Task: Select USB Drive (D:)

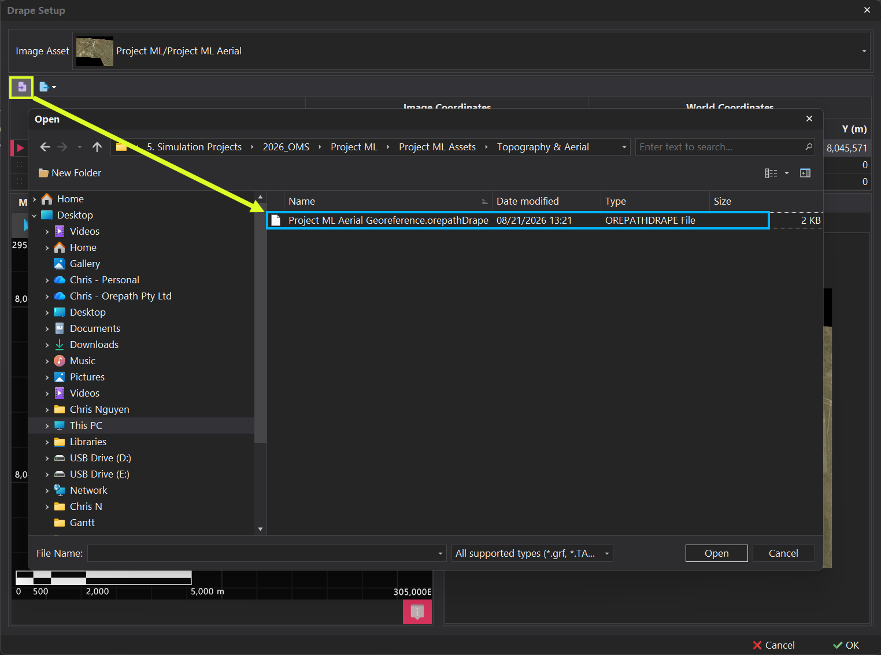Action: tap(101, 458)
